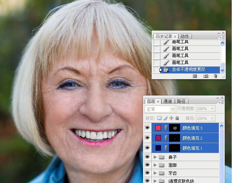Click History panel scroll down arrow
The height and width of the screenshot is (183, 232).
[x=222, y=70]
